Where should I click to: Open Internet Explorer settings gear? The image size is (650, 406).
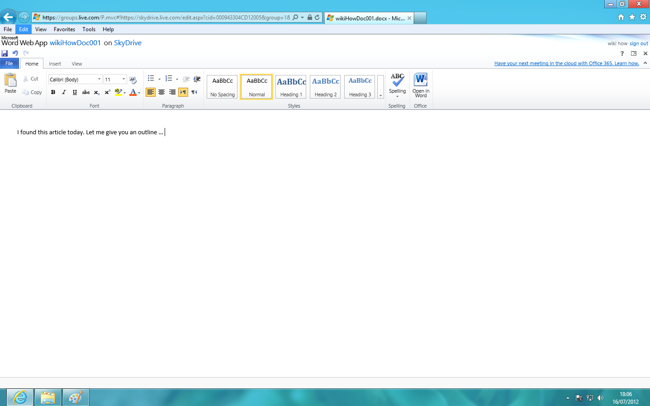click(x=643, y=17)
